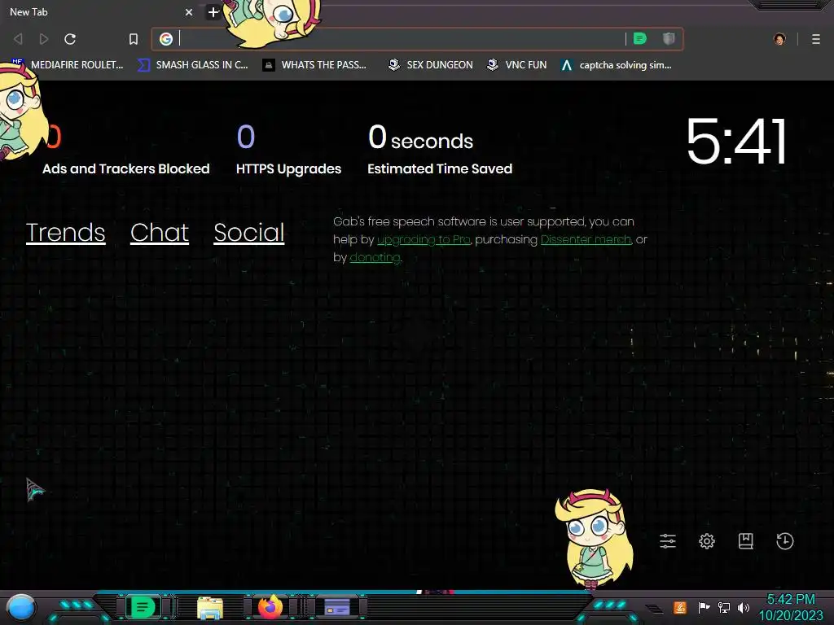834x625 pixels.
Task: Open the MEDIAFIRE ROULET... bookmark
Action: [x=68, y=65]
